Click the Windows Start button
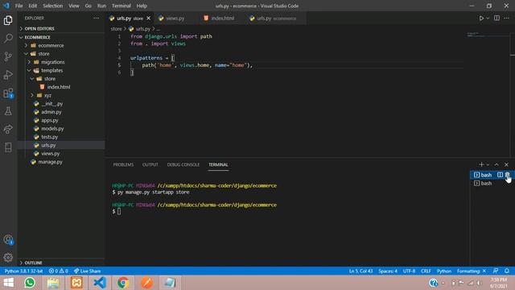 point(9,283)
